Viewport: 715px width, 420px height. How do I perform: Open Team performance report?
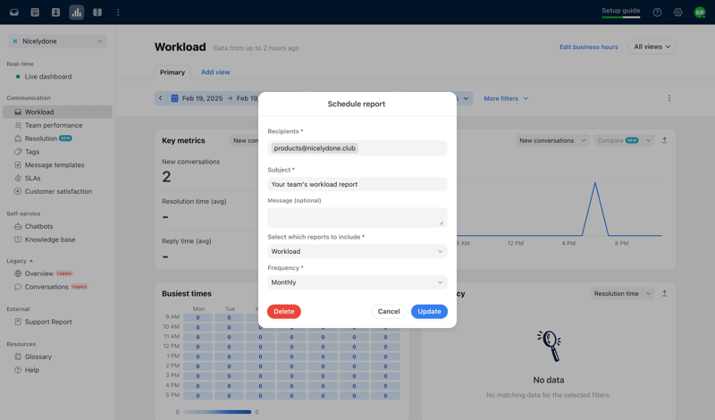[54, 125]
